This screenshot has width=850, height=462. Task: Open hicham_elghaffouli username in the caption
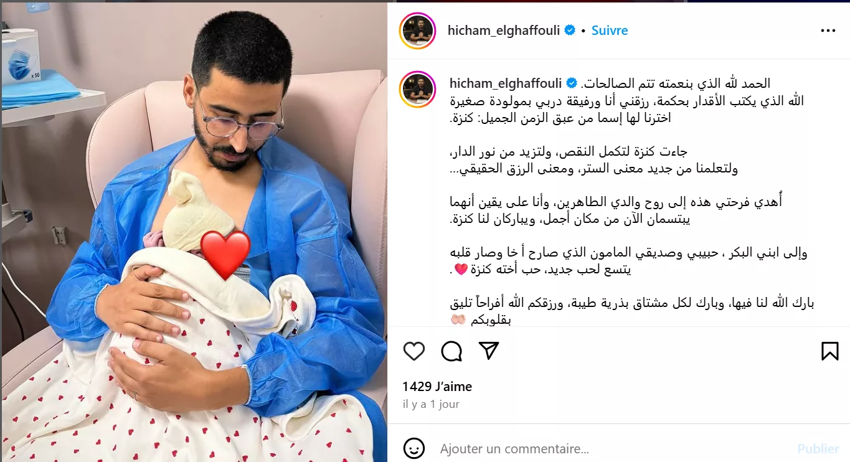506,83
